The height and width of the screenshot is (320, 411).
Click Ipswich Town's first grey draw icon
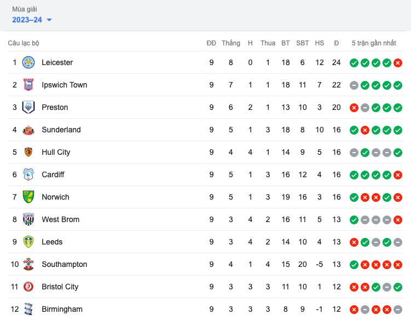click(x=354, y=85)
